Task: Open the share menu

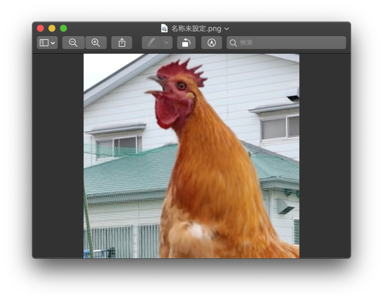Action: pyautogui.click(x=122, y=43)
